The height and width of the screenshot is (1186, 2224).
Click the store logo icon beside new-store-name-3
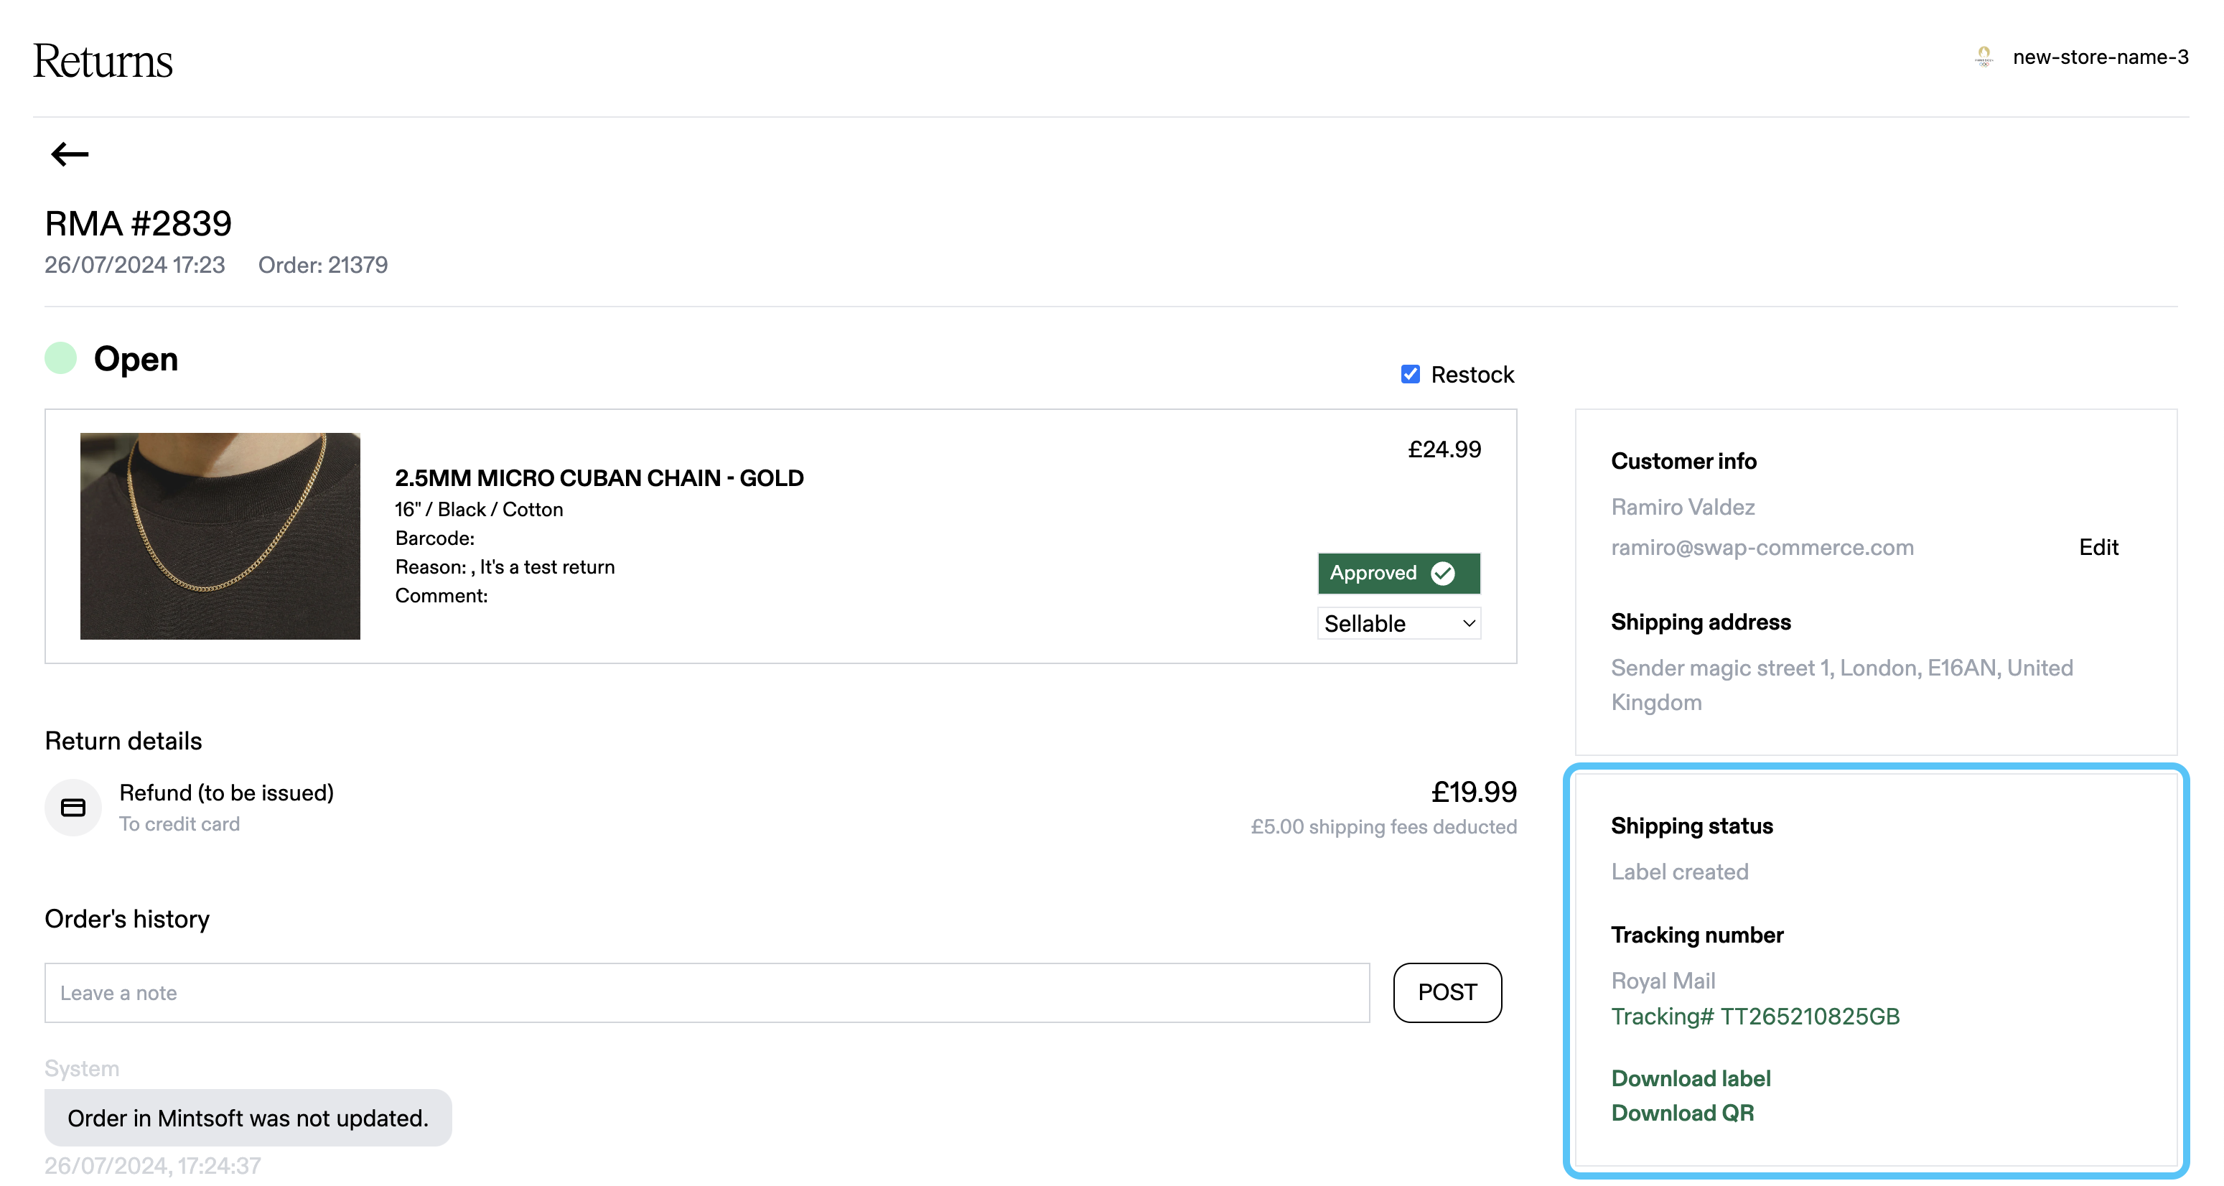1983,57
